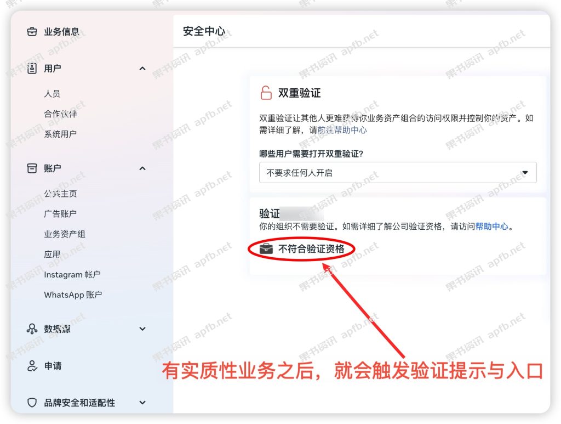Viewport: 561px width, 424px height.
Task: Click the briefcase icon beside 业务信息
Action: 32,31
